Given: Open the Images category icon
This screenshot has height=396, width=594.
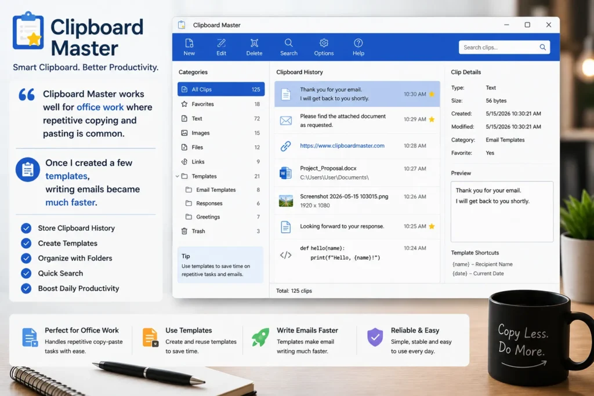Looking at the screenshot, I should [x=184, y=133].
